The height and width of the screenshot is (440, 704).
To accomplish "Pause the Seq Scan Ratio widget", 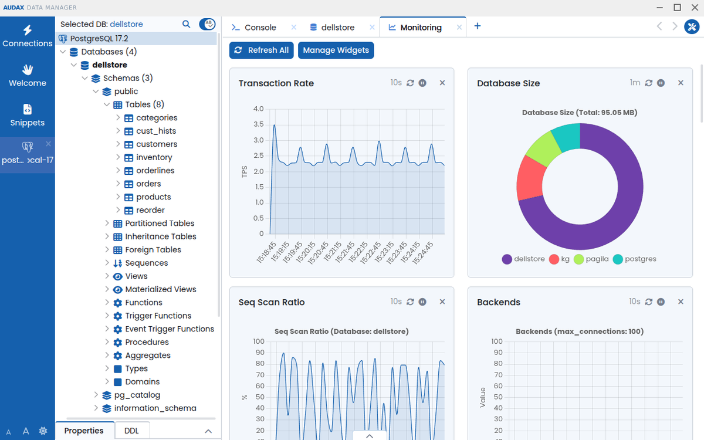I will click(x=422, y=302).
